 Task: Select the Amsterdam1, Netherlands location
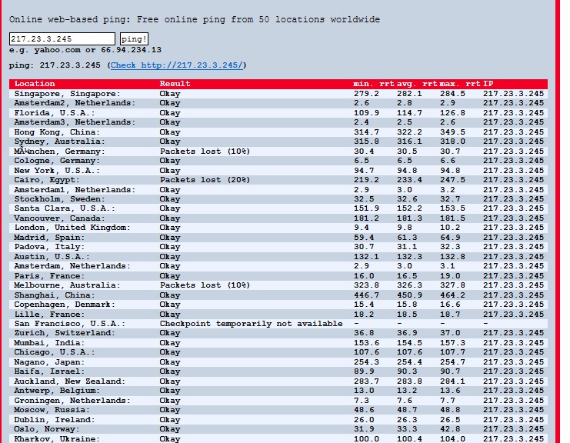click(75, 190)
